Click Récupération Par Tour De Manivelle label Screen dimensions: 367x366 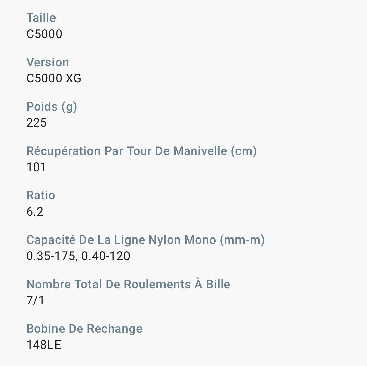pyautogui.click(x=141, y=151)
